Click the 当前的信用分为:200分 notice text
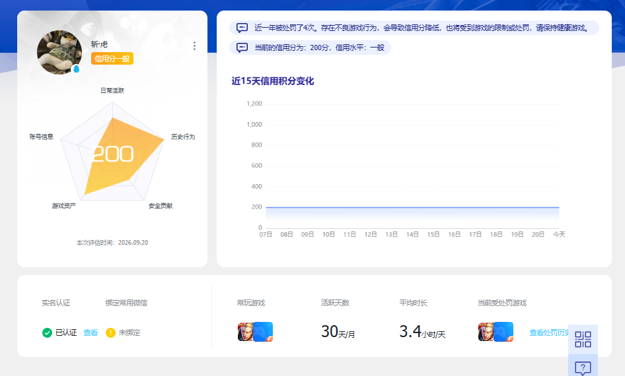Viewport: 625px width, 376px height. coord(319,47)
